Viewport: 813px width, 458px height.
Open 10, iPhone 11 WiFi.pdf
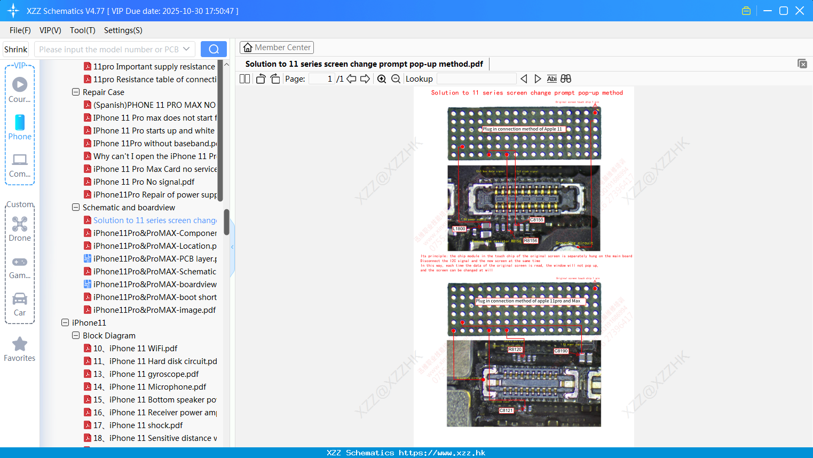pyautogui.click(x=131, y=349)
